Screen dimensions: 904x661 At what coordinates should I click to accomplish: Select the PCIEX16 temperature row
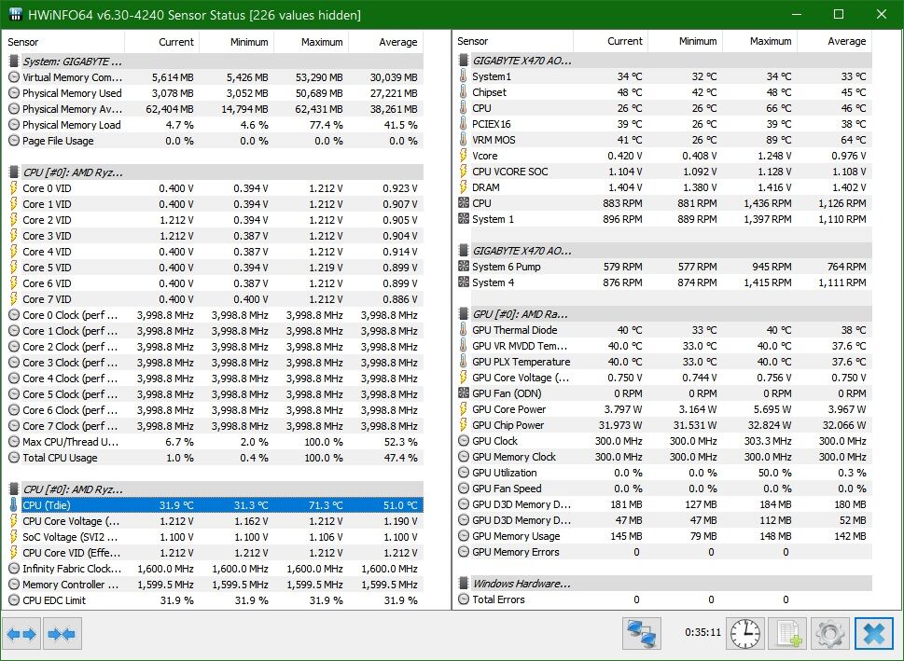click(x=665, y=124)
